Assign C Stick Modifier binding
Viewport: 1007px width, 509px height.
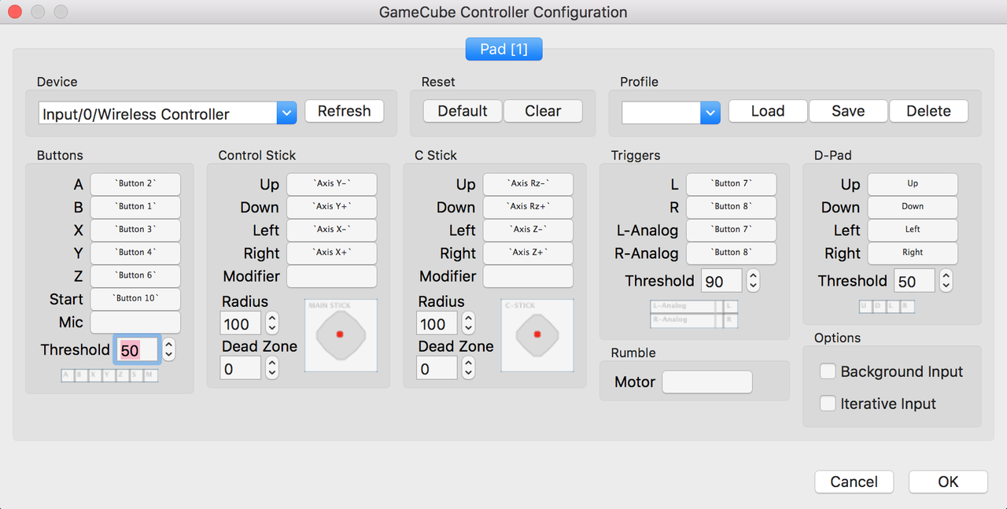click(528, 276)
